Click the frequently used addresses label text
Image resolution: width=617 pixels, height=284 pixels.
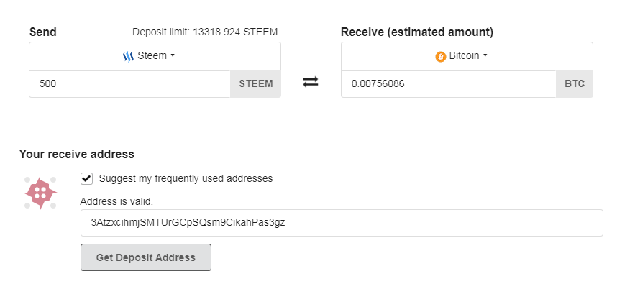pos(186,178)
